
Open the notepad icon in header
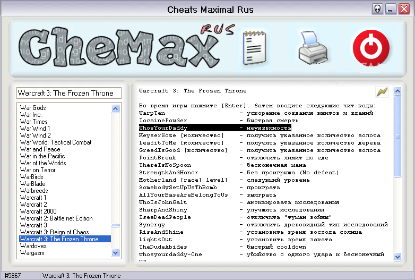point(254,48)
